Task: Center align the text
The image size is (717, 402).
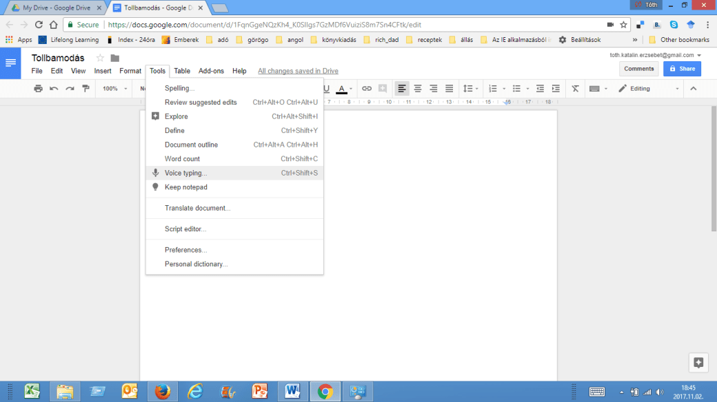Action: pos(418,89)
